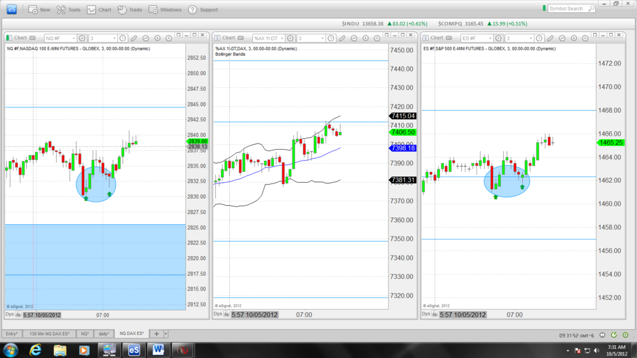This screenshot has width=637, height=358.
Task: Open the Tools menu
Action: pos(68,10)
